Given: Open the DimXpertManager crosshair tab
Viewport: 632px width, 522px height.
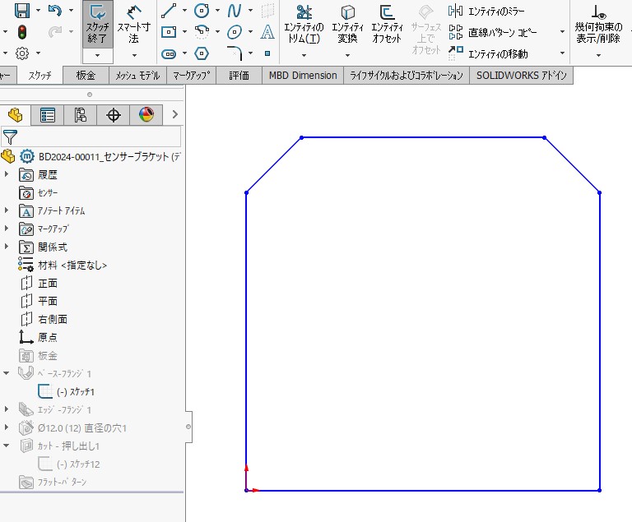Looking at the screenshot, I should point(114,115).
